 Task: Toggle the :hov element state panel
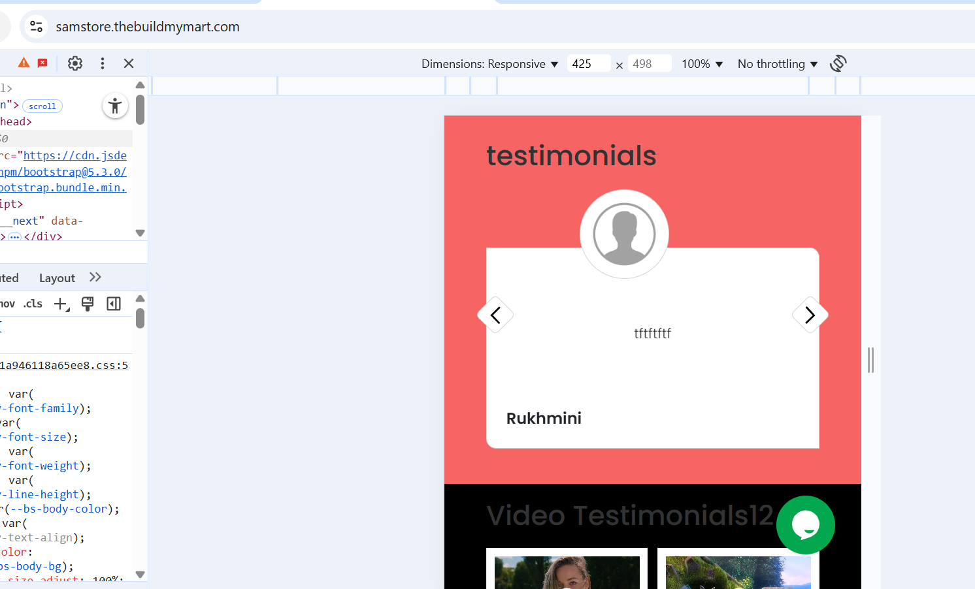click(x=7, y=304)
